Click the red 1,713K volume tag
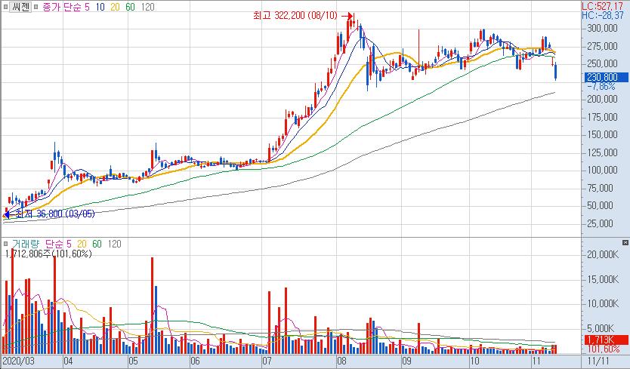The height and width of the screenshot is (369, 630). (607, 340)
